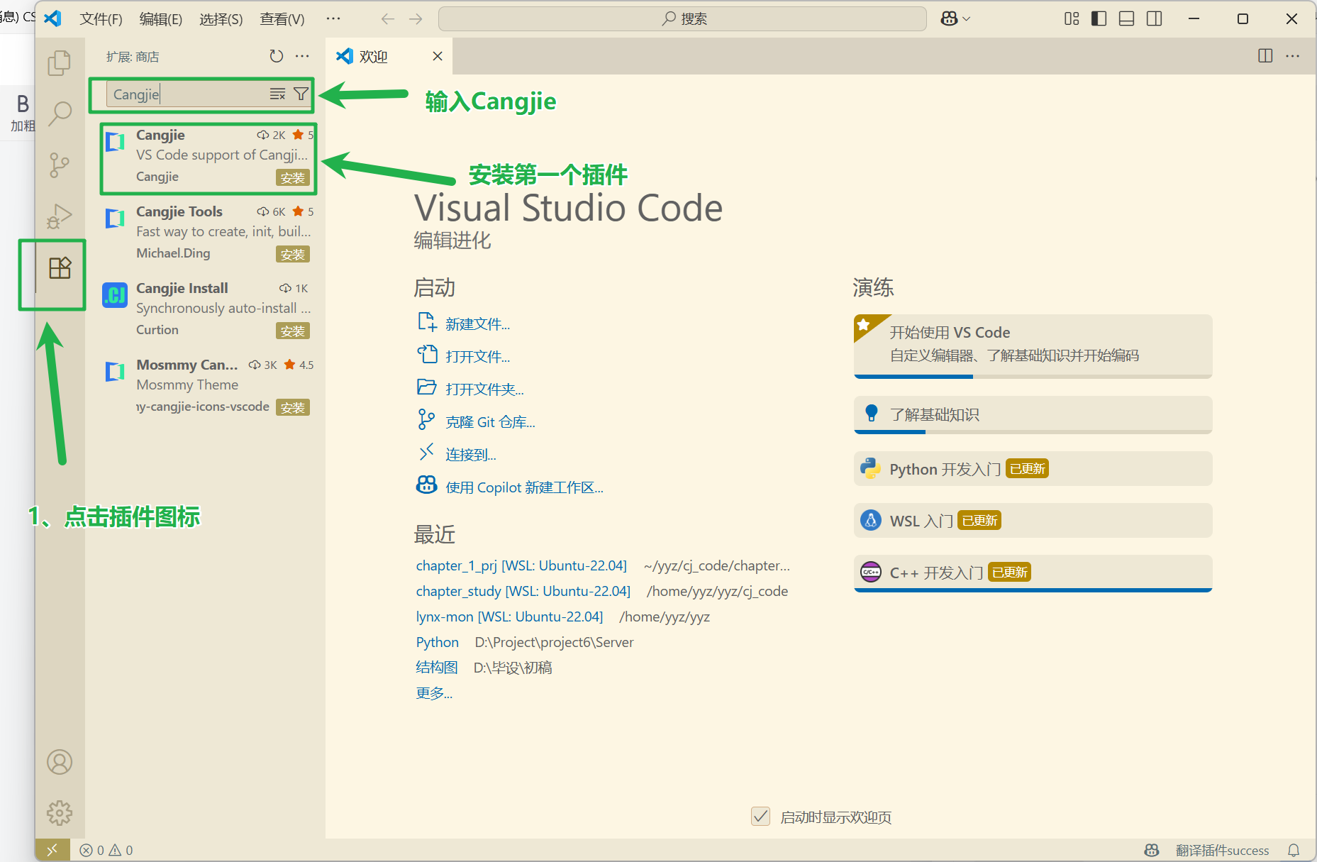Open the Accounts menu icon
The image size is (1317, 862).
click(x=60, y=762)
